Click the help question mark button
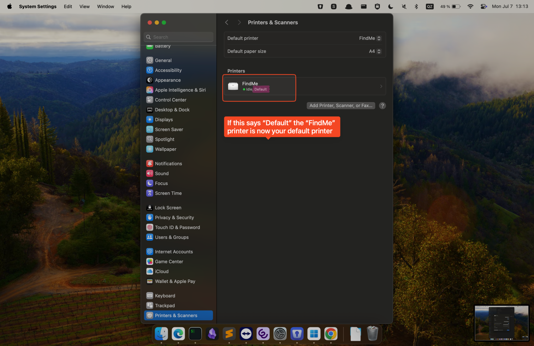The image size is (534, 346). point(382,105)
